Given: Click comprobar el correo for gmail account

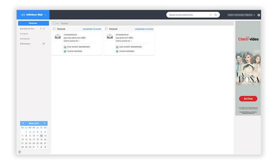Looking at the screenshot, I should click(144, 29).
